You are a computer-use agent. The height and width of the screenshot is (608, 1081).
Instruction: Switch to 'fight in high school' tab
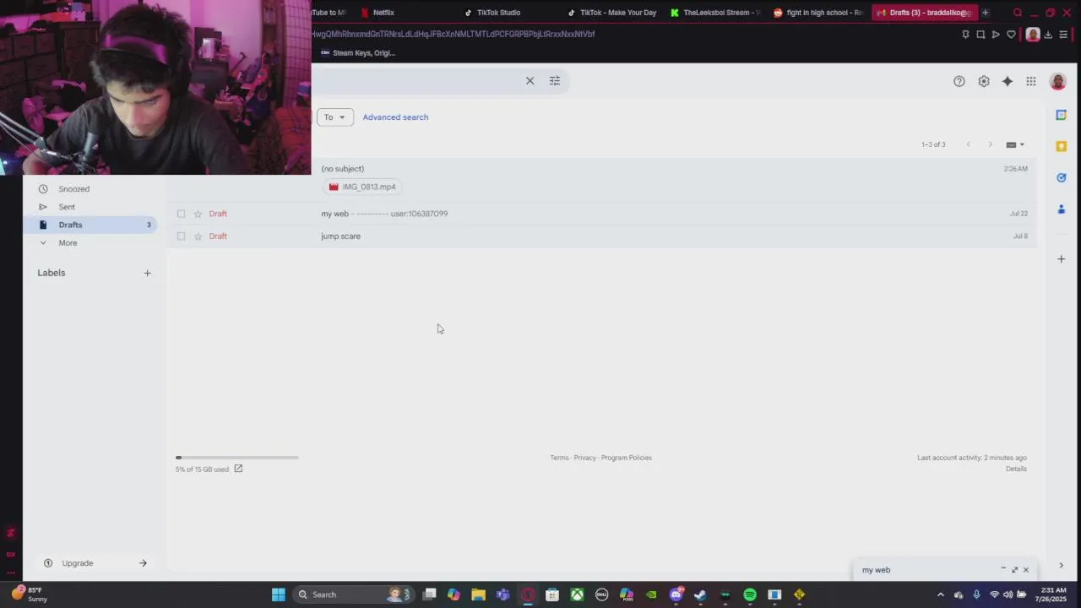pos(818,13)
